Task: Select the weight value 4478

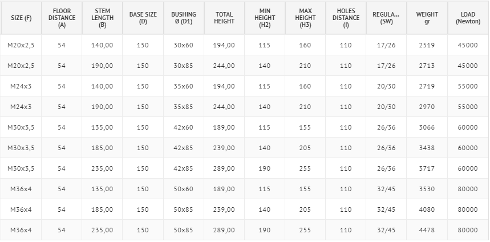Action: tap(427, 230)
